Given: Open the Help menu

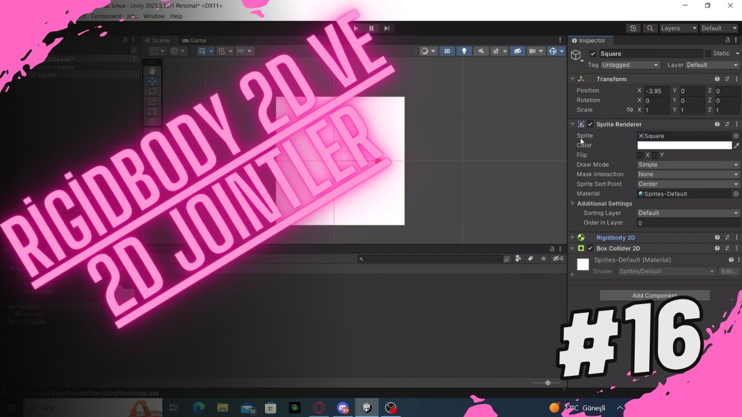Looking at the screenshot, I should pos(176,16).
